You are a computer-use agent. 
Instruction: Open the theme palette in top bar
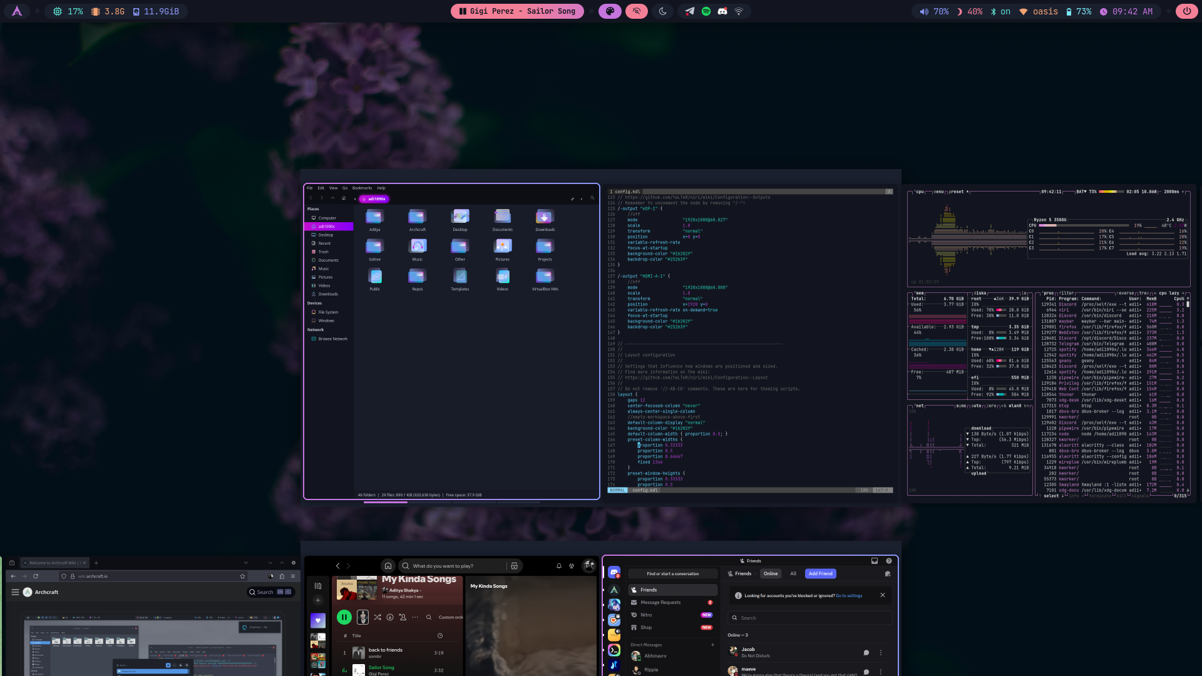tap(610, 11)
